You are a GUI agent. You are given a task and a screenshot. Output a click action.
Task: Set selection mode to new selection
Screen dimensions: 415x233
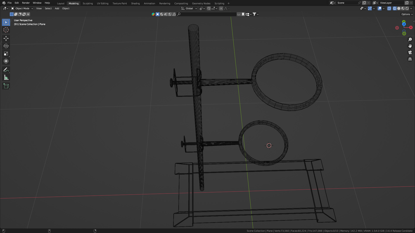12,14
